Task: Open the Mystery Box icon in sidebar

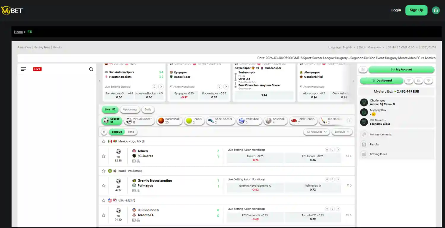Action: pyautogui.click(x=364, y=112)
